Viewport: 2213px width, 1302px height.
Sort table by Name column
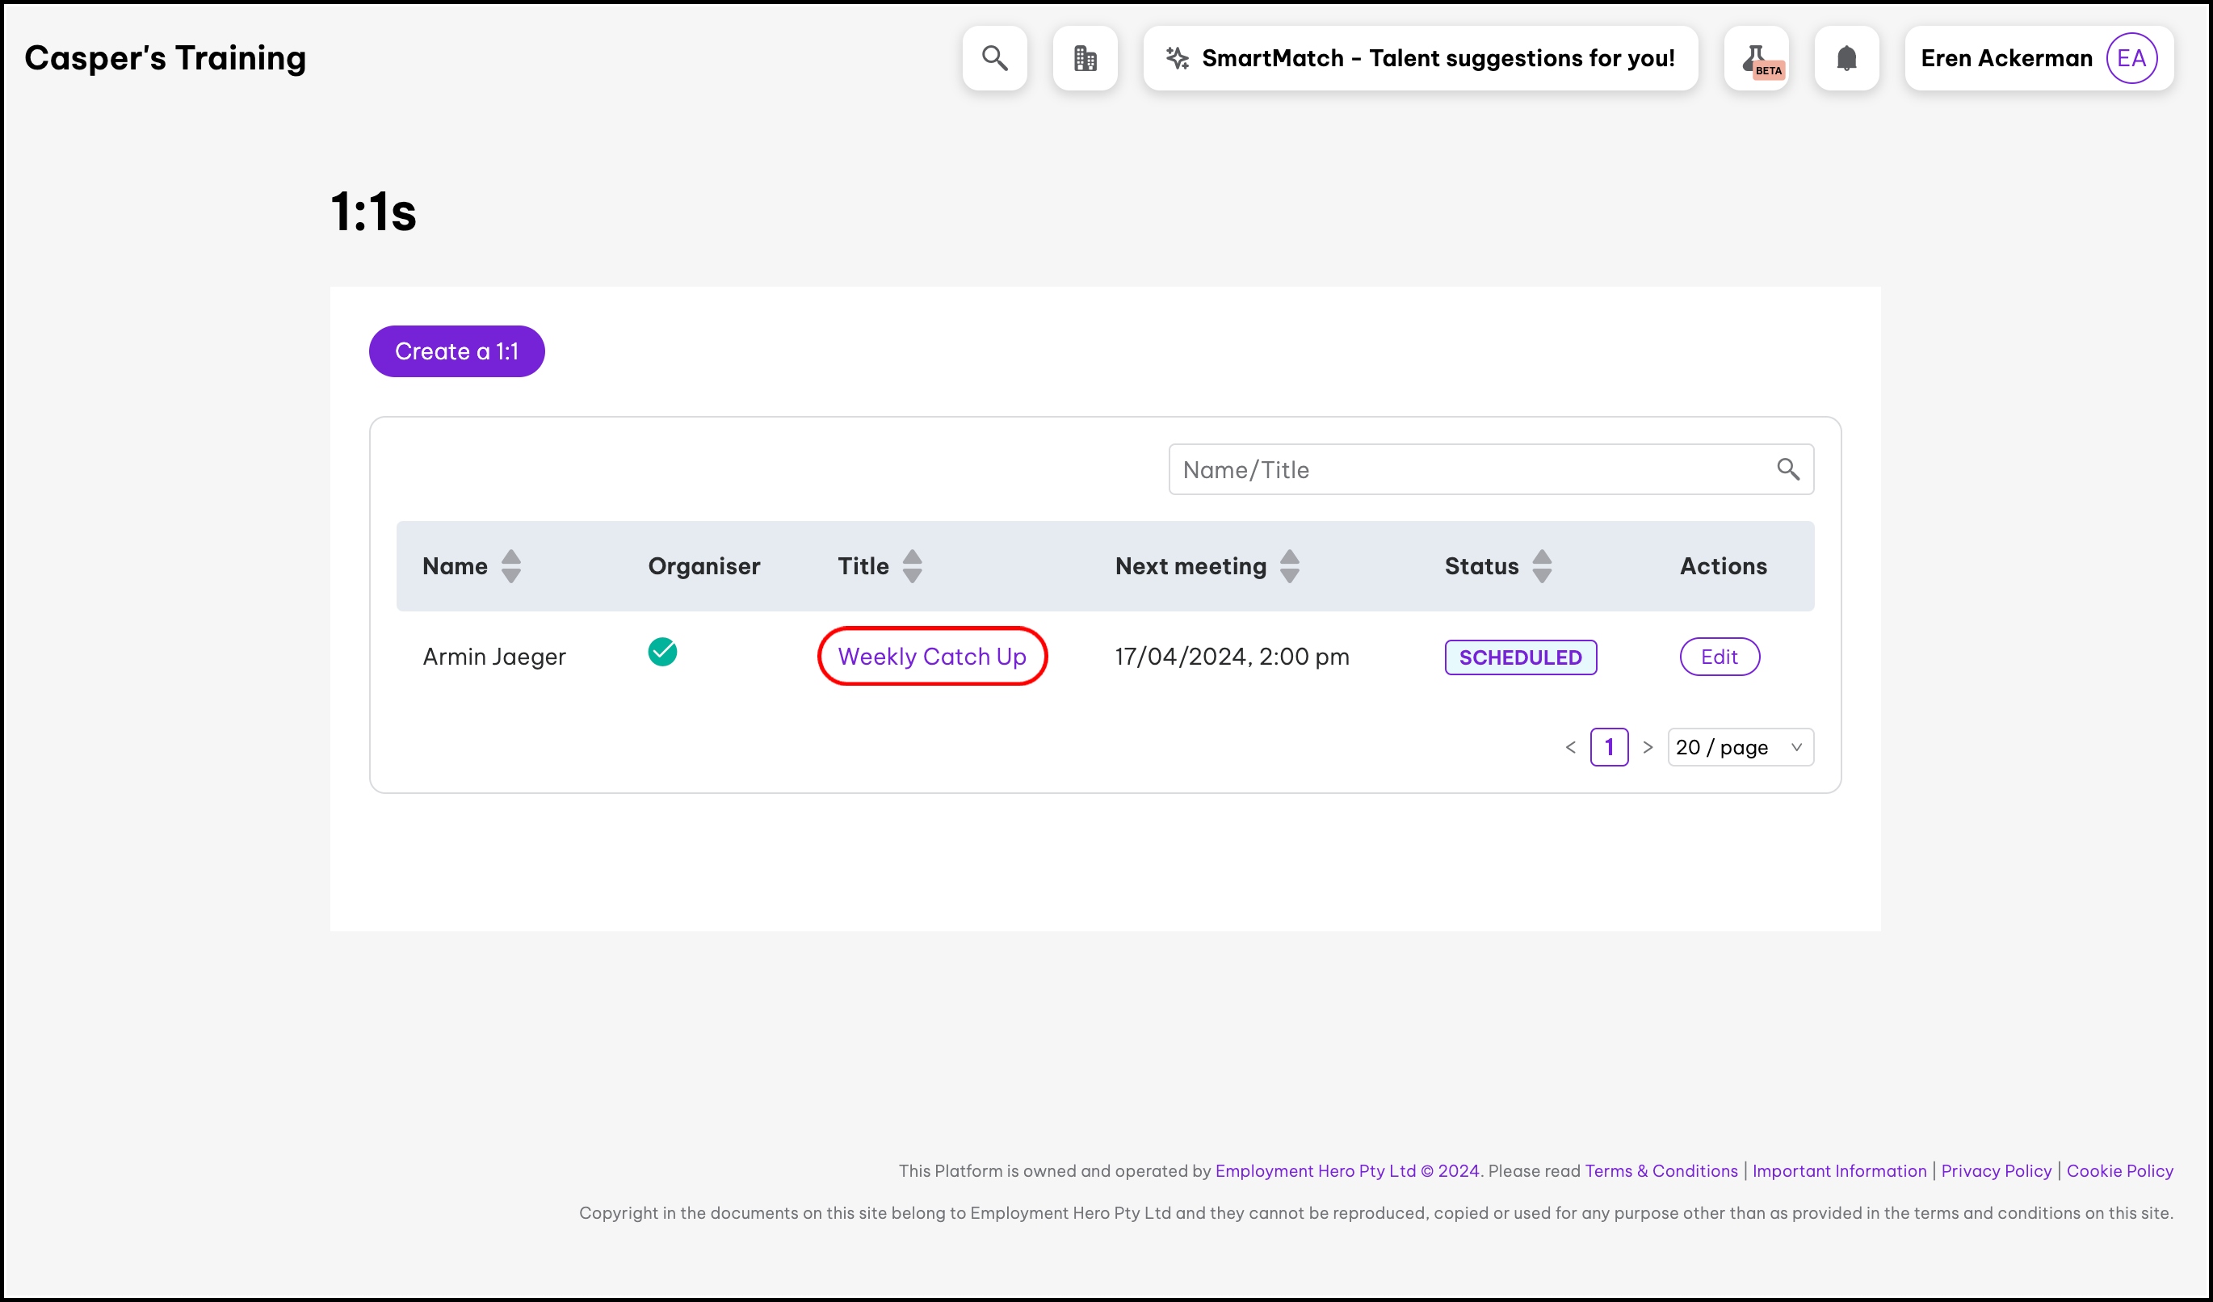coord(510,566)
